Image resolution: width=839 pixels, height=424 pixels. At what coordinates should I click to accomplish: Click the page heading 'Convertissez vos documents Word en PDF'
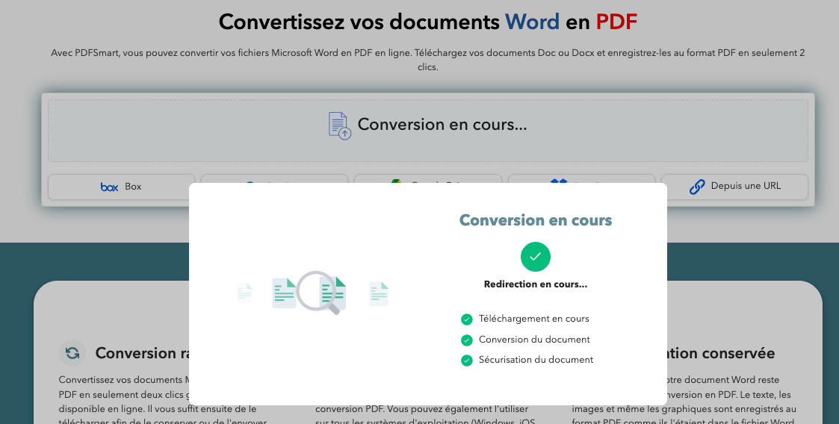click(x=427, y=22)
